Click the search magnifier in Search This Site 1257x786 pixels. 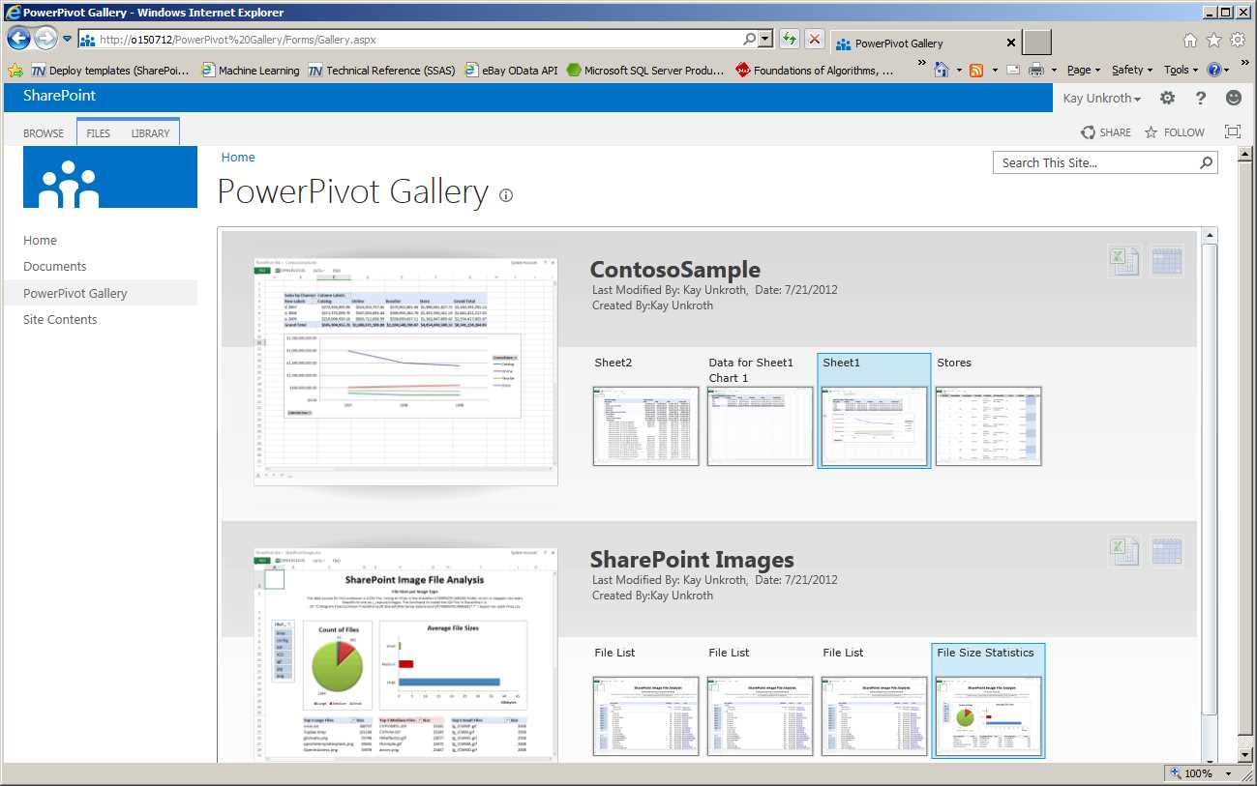[1205, 162]
